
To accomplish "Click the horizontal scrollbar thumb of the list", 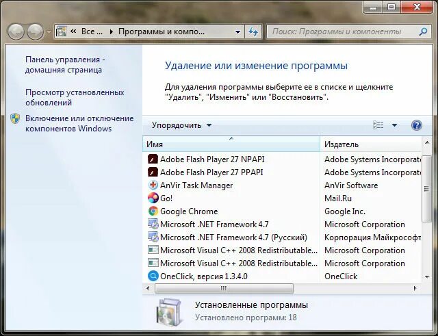I will 224,288.
